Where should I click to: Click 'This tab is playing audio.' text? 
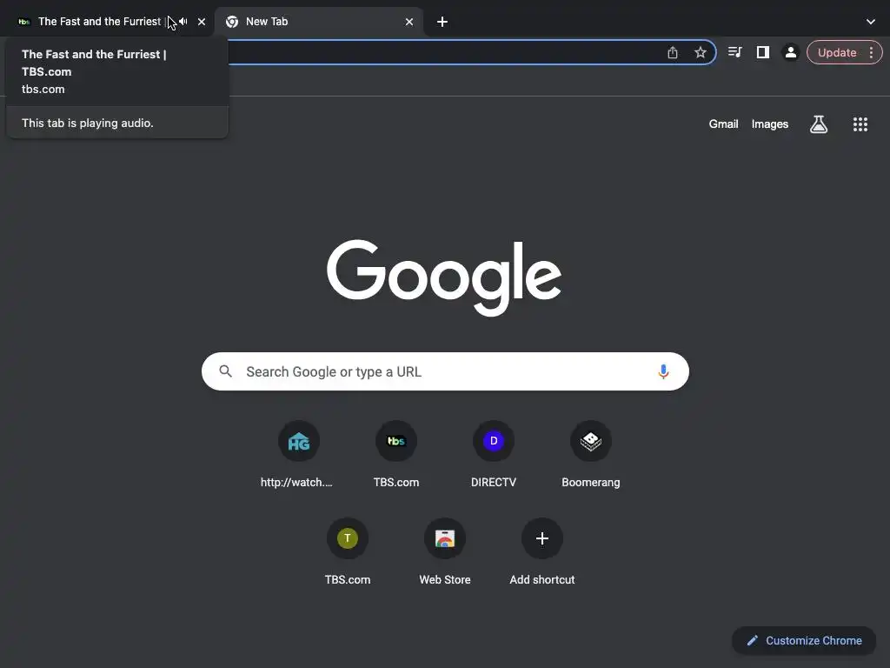tap(88, 123)
